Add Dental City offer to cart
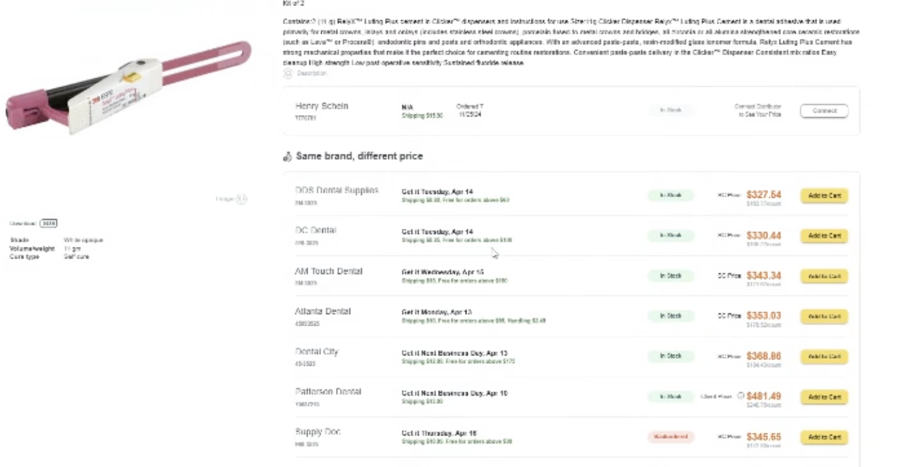This screenshot has height=467, width=914. [x=824, y=357]
